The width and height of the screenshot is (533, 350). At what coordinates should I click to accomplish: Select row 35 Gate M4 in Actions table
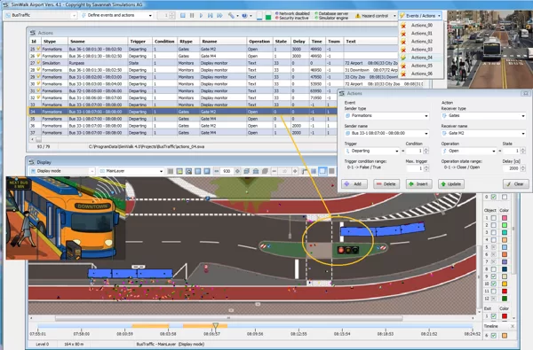tap(182, 119)
